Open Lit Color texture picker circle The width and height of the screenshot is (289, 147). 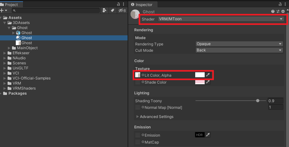(x=143, y=75)
